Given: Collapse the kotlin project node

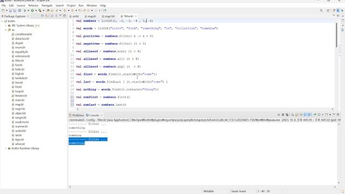Looking at the screenshot, I should (x=2, y=21).
